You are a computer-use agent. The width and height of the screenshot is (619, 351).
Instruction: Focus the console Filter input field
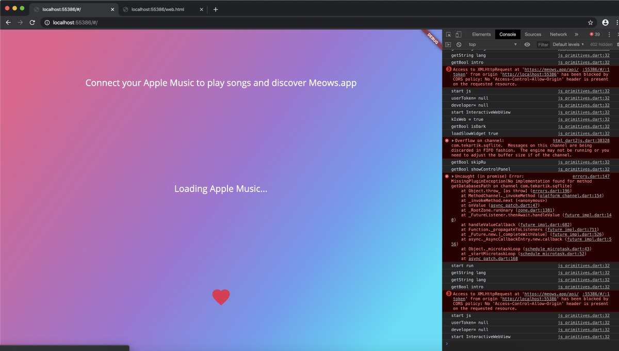543,45
